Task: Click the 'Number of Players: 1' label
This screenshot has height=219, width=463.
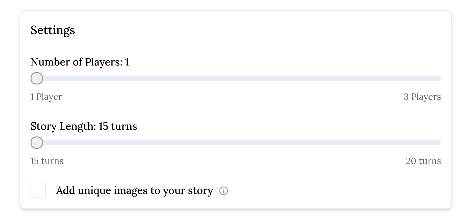Action: click(x=80, y=62)
